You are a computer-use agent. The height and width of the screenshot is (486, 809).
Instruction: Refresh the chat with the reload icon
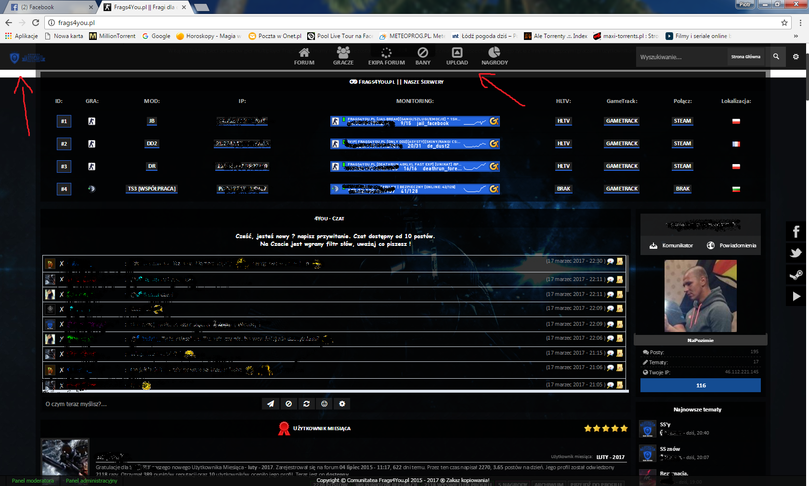tap(306, 404)
